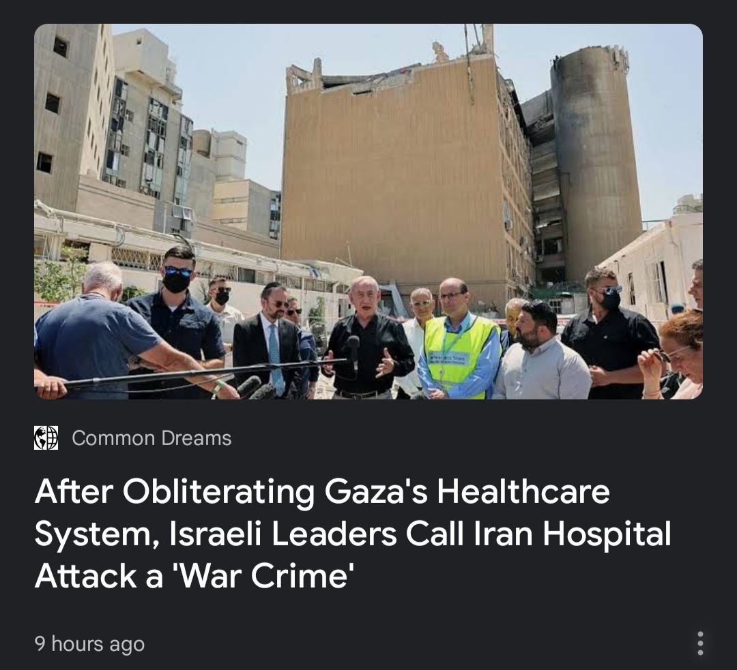
Task: Click the Common Dreams globe logo icon
Action: coord(46,438)
